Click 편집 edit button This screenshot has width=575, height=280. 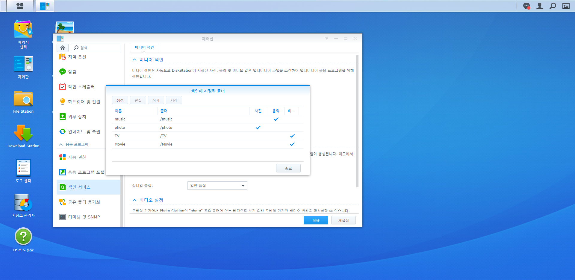138,100
